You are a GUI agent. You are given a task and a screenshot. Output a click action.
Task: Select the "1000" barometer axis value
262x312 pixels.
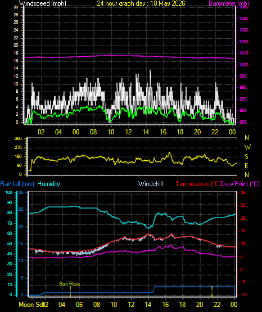pos(243,65)
